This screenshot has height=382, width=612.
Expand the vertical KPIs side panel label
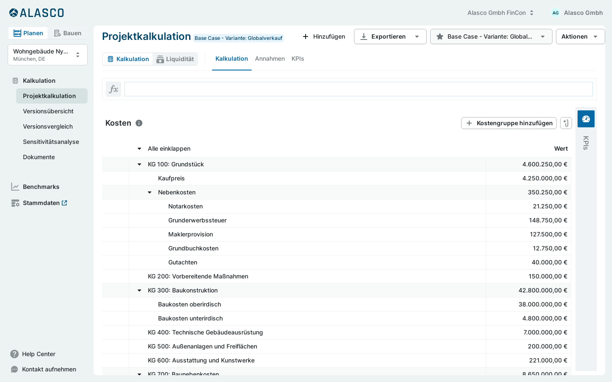click(x=586, y=143)
